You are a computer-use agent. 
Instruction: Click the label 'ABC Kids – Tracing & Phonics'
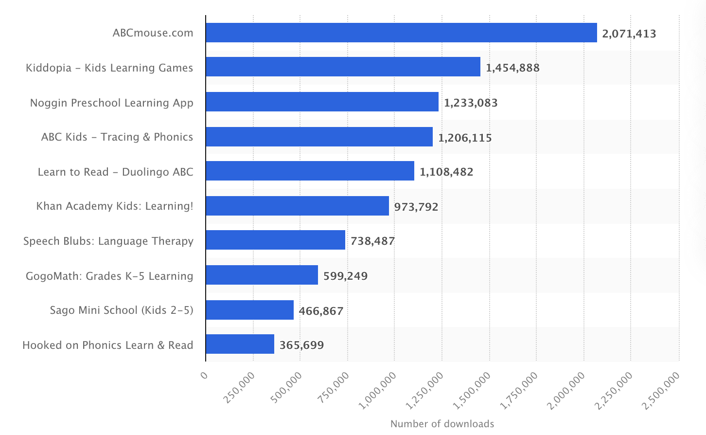pos(117,137)
